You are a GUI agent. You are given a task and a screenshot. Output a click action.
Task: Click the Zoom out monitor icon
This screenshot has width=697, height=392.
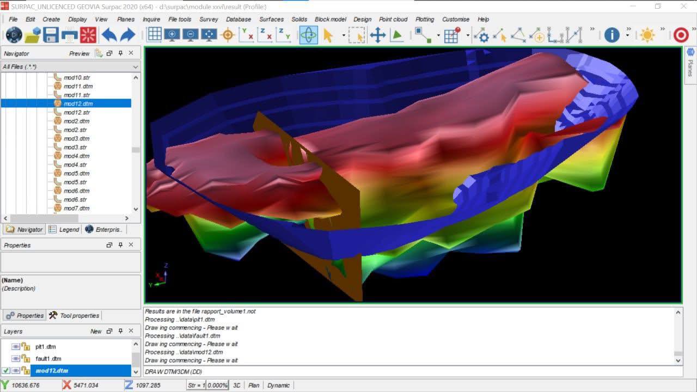[191, 35]
